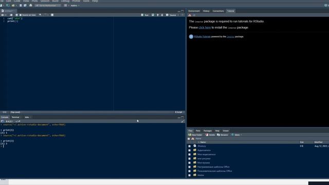Click the Show in new window icon in editor

click(x=11, y=15)
